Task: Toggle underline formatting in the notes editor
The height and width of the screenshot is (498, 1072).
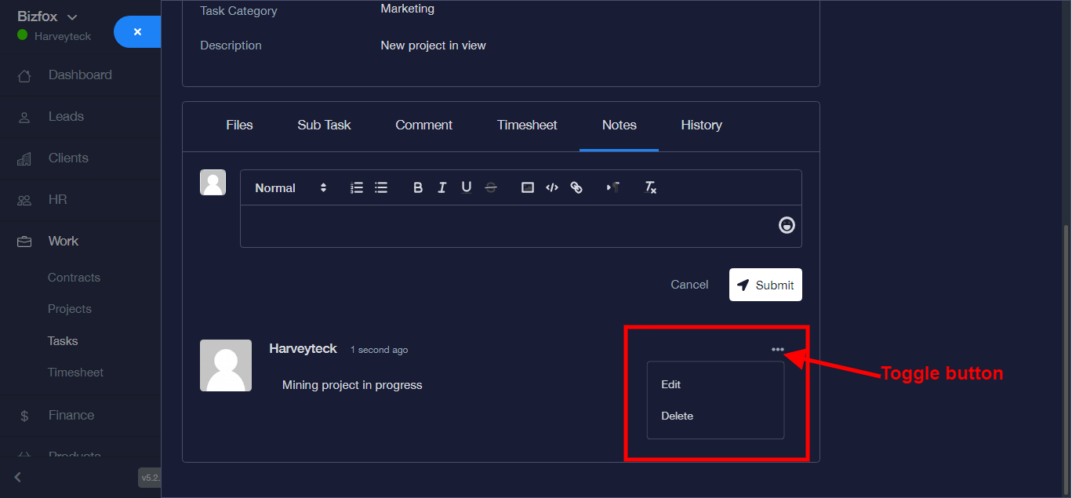Action: pos(467,187)
